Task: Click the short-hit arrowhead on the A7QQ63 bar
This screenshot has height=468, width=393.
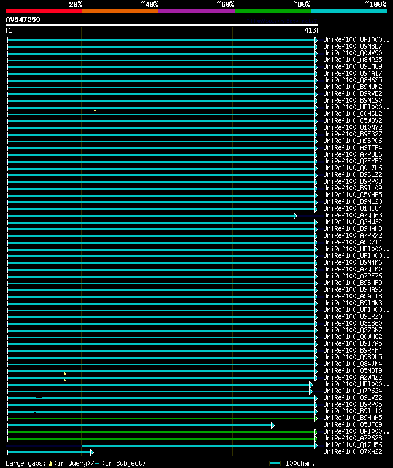Action: 295,216
